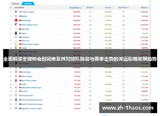The height and width of the screenshot is (116, 160).
Task: Click the UAE Arabian Gulf League logo
Action: click(x=16, y=87)
